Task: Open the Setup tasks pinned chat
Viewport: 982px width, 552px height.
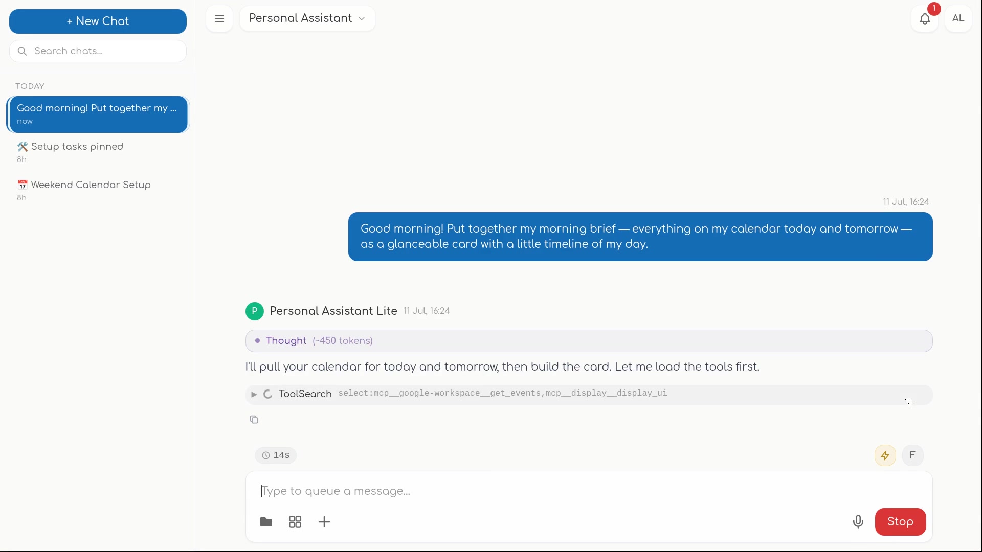Action: (x=98, y=152)
